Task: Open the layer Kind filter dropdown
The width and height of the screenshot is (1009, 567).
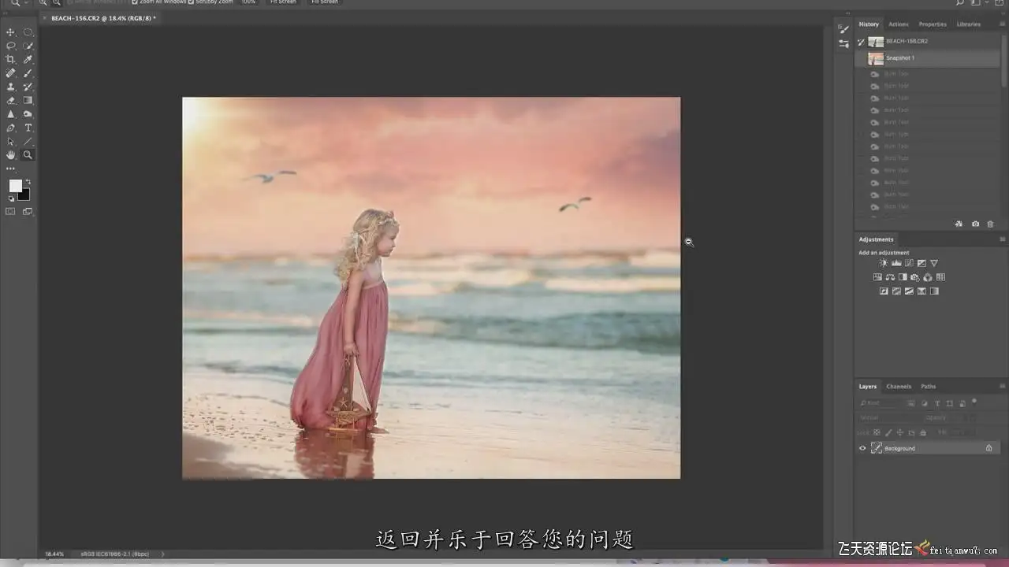Action: click(x=881, y=403)
